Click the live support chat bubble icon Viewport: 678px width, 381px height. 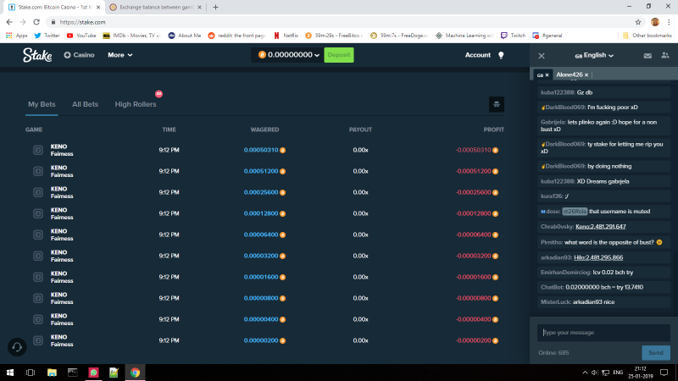[x=17, y=347]
